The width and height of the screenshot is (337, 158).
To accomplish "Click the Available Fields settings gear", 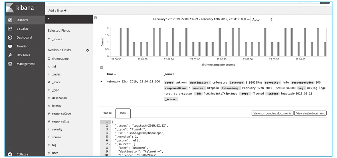I will pos(87,50).
